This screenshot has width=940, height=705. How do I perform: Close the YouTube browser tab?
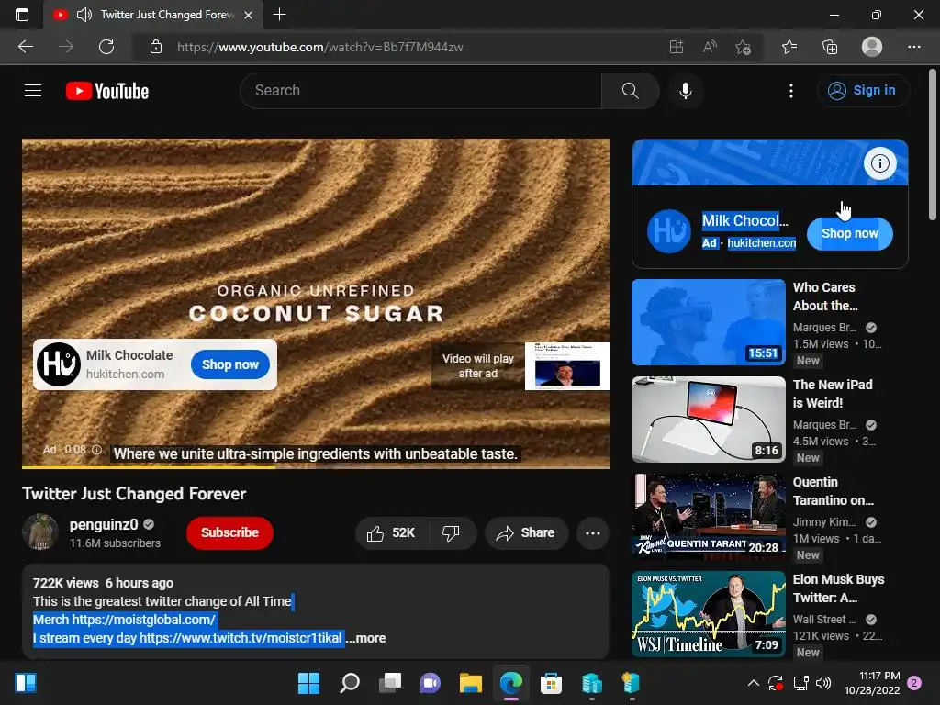[x=248, y=15]
